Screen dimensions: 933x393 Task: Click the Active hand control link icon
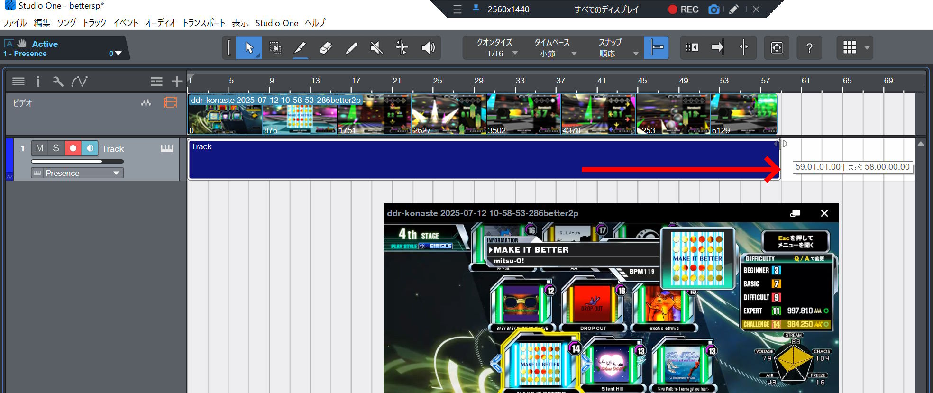pos(22,44)
